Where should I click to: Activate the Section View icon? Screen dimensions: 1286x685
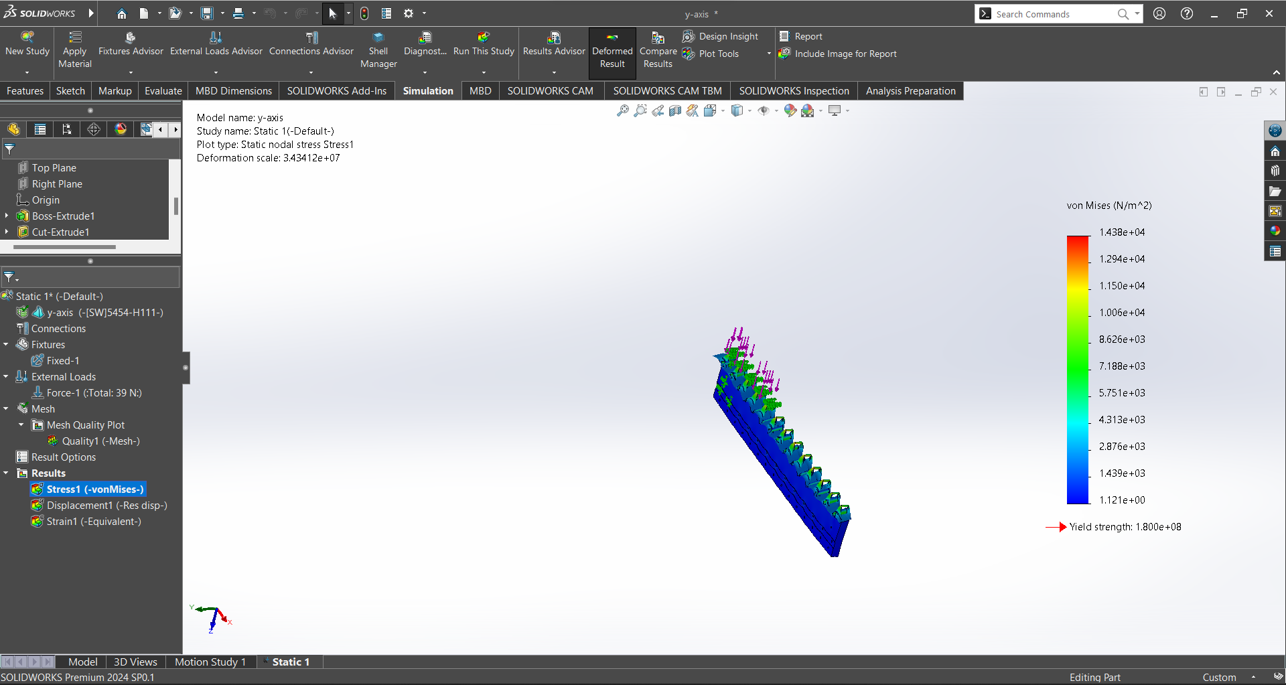[x=675, y=110]
